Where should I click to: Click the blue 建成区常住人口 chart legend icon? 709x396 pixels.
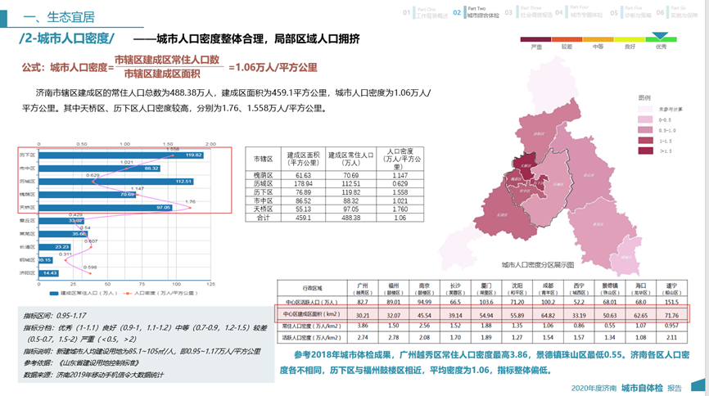pyautogui.click(x=54, y=294)
